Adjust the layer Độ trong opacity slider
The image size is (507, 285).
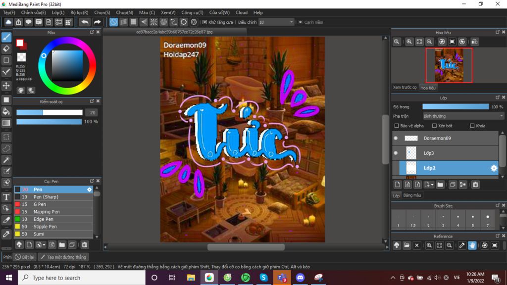(x=456, y=107)
